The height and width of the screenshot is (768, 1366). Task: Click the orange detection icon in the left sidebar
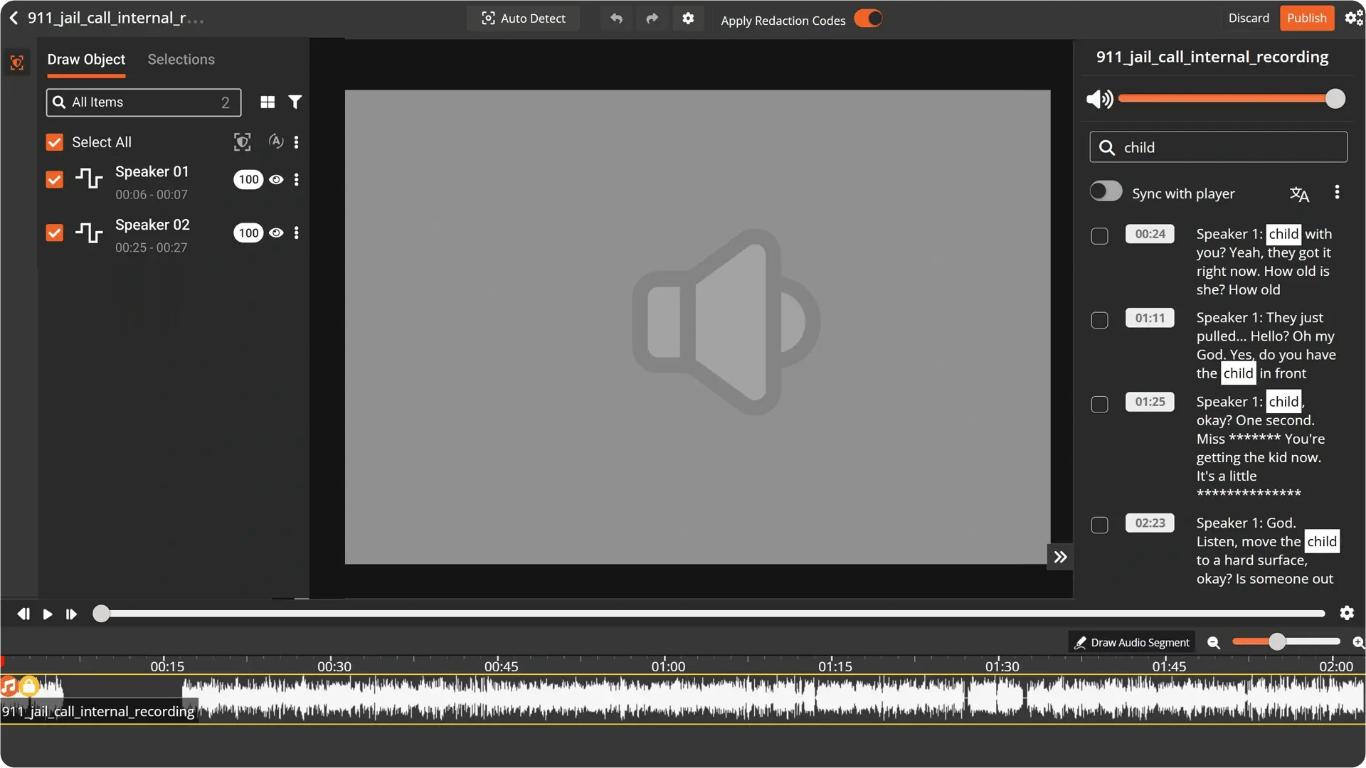tap(17, 63)
